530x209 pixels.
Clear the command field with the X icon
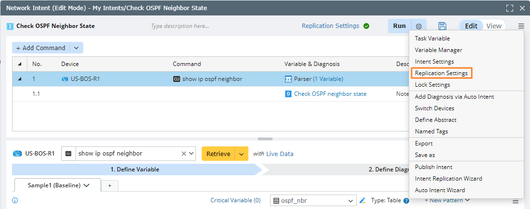tap(184, 154)
